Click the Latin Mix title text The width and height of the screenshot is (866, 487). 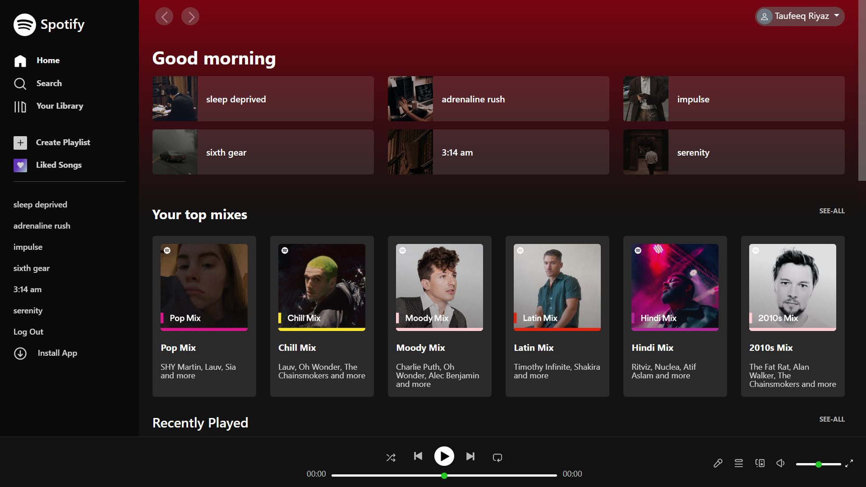[534, 348]
